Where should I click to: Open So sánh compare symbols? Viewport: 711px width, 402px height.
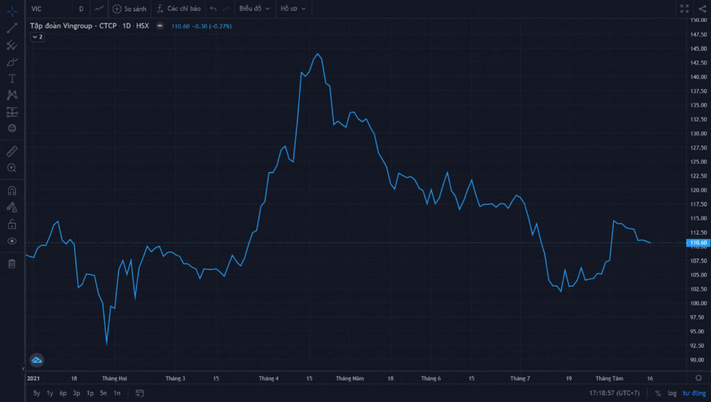pos(130,8)
